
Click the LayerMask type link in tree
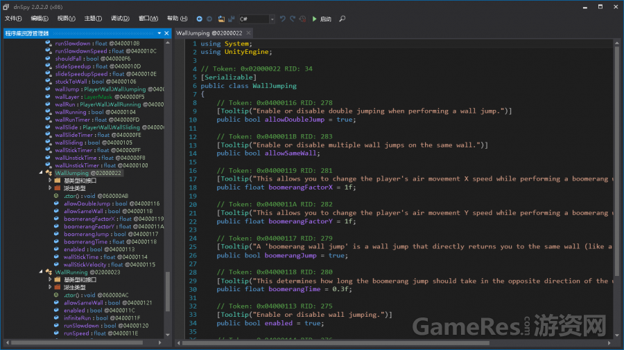(98, 97)
